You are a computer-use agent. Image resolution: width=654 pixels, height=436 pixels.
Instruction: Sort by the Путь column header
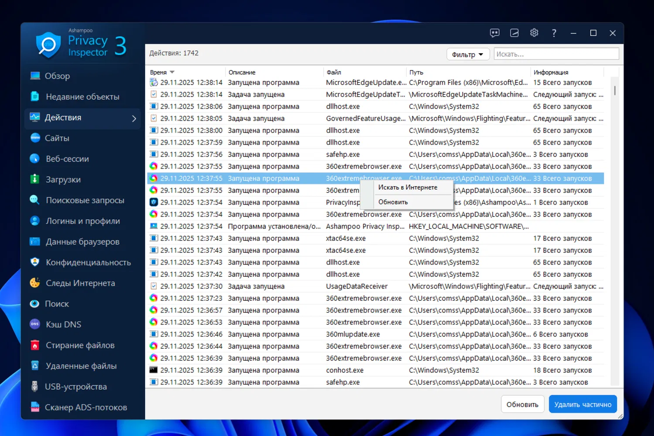[x=416, y=72]
